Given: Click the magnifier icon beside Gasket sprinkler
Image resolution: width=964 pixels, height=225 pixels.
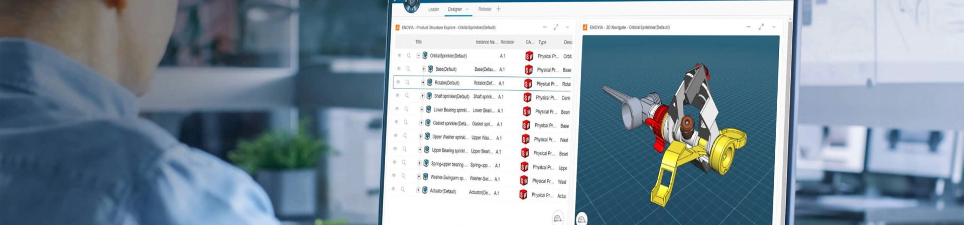Looking at the screenshot, I should (x=406, y=122).
